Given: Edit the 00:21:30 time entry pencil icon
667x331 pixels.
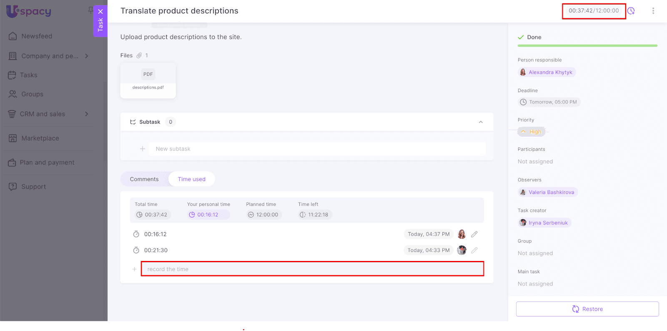Looking at the screenshot, I should pos(474,251).
